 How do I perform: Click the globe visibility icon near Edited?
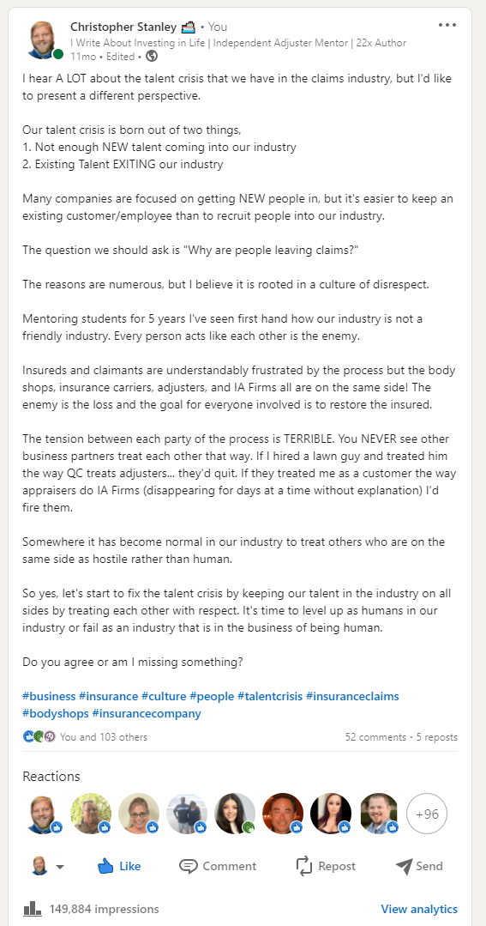[x=152, y=56]
